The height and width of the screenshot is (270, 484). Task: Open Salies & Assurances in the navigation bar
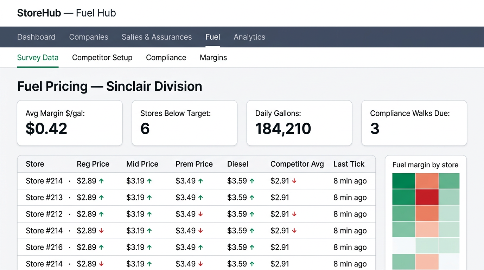[x=157, y=37]
